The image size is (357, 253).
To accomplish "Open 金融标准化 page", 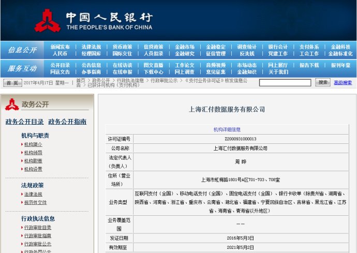I will pos(340,54).
